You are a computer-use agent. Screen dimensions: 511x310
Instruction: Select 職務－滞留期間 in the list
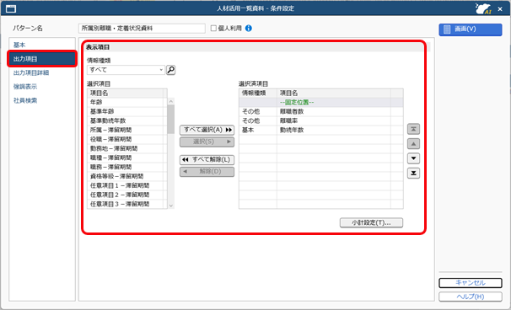[127, 167]
